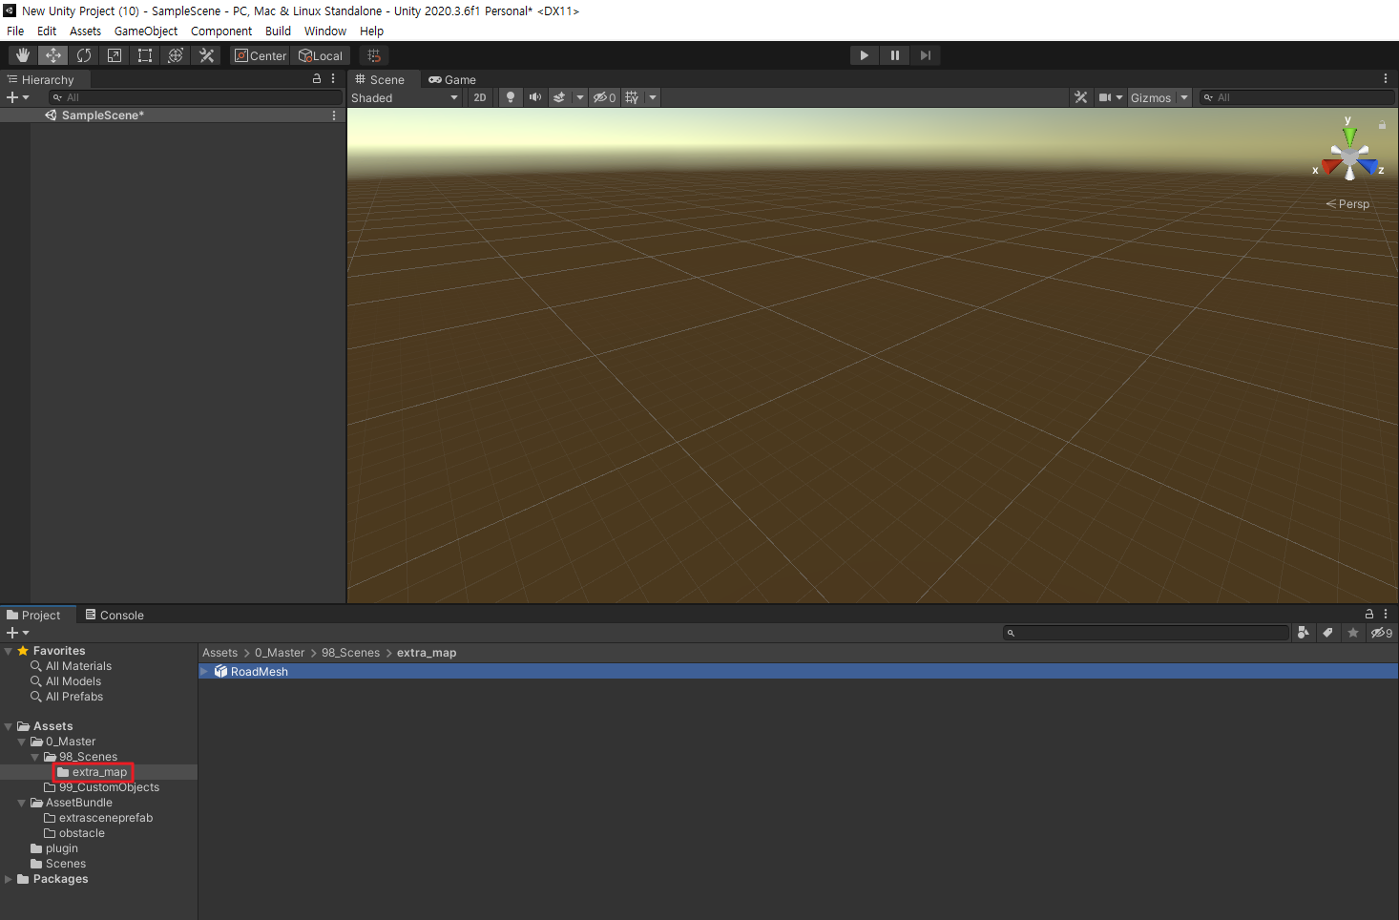The height and width of the screenshot is (920, 1399).
Task: Select the Hand tool in toolbar
Action: [x=23, y=55]
